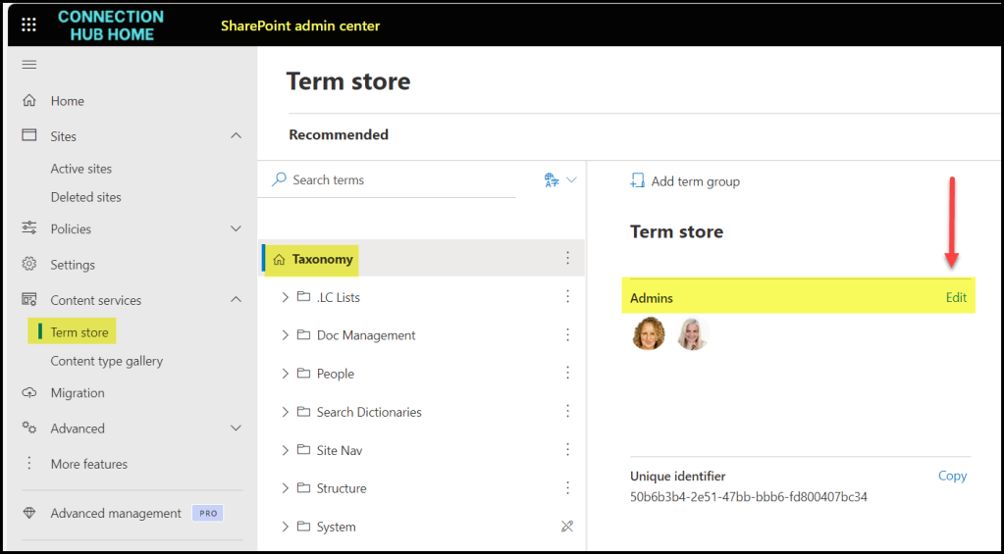
Task: Expand the Search Dictionaries folder
Action: click(x=286, y=412)
